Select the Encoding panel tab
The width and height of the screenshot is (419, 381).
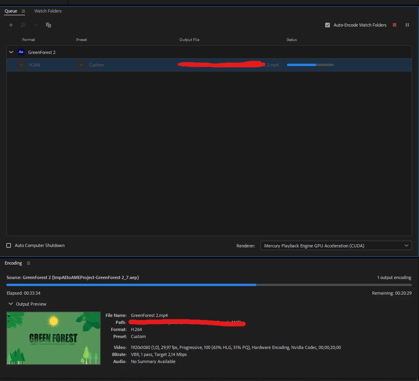click(13, 263)
